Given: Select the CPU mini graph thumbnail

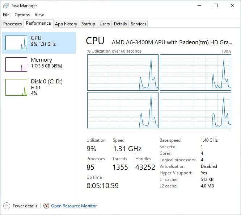Looking at the screenshot, I should tap(16, 43).
